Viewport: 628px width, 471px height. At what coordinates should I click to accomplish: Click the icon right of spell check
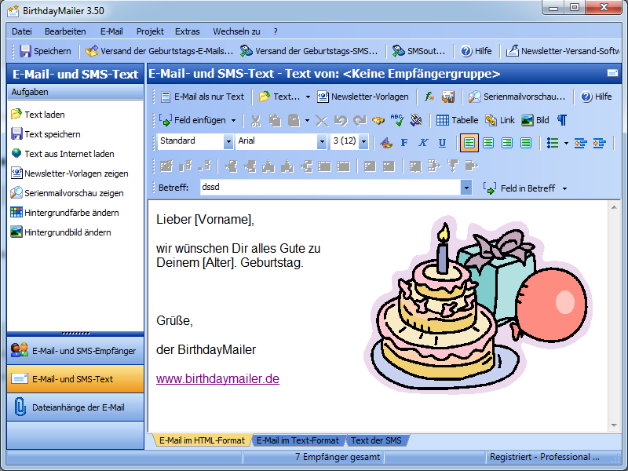(x=416, y=120)
